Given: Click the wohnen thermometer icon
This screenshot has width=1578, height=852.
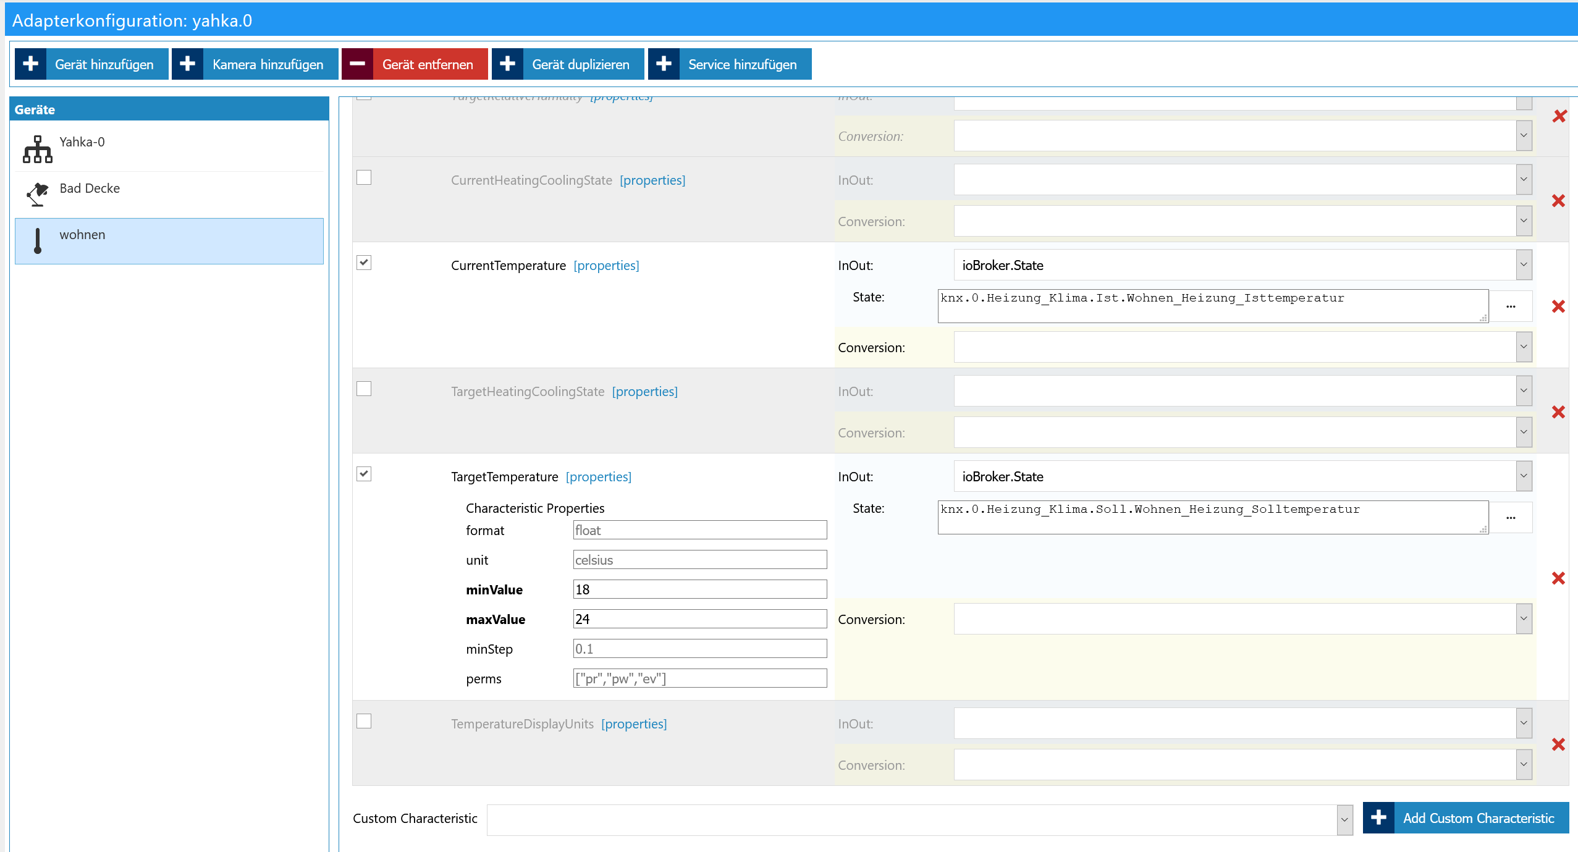Looking at the screenshot, I should pyautogui.click(x=38, y=241).
